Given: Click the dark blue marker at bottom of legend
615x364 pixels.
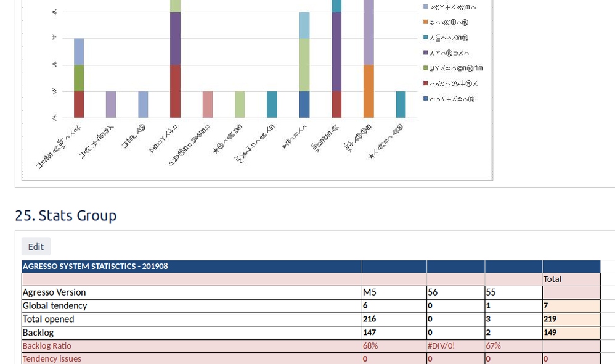Looking at the screenshot, I should [425, 99].
